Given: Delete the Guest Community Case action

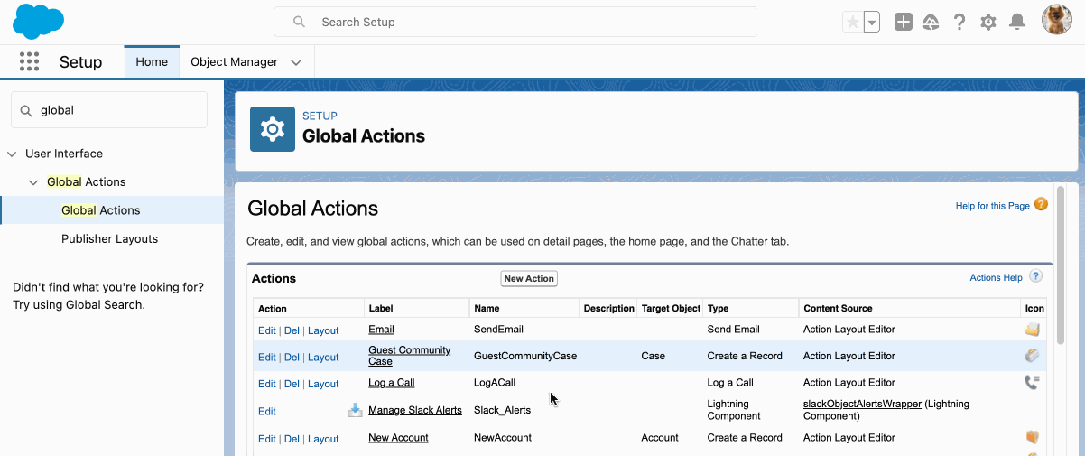Looking at the screenshot, I should coord(292,358).
